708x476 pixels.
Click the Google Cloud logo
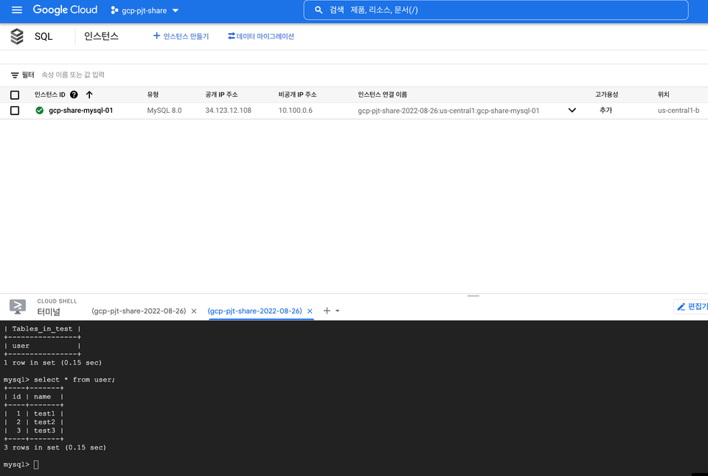click(x=65, y=10)
